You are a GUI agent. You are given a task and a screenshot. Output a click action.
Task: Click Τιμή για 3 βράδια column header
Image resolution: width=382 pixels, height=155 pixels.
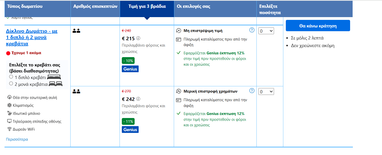coord(147,7)
